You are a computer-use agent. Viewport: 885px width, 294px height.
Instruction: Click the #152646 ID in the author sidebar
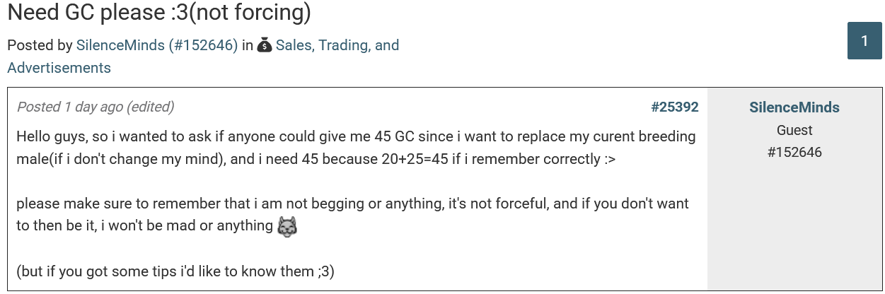(x=794, y=152)
